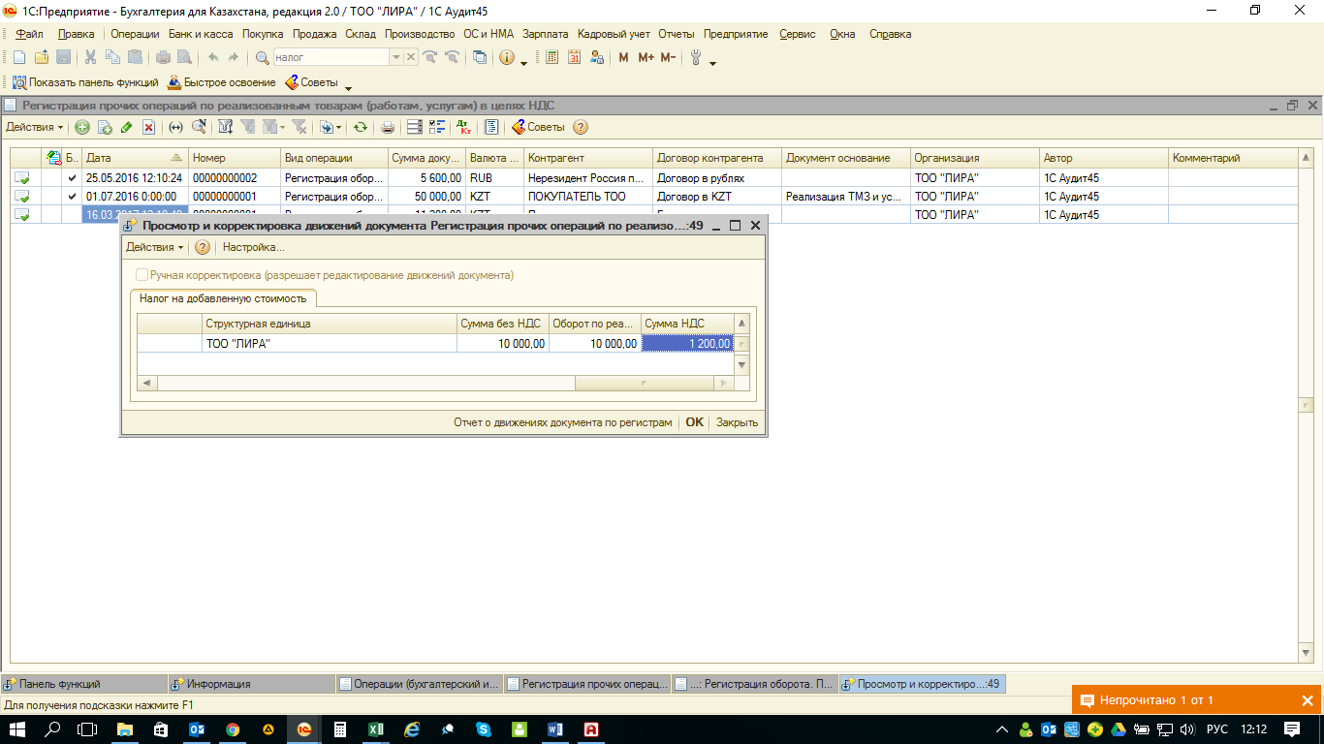The height and width of the screenshot is (744, 1324).
Task: Click Показать панель функций
Action: [85, 82]
